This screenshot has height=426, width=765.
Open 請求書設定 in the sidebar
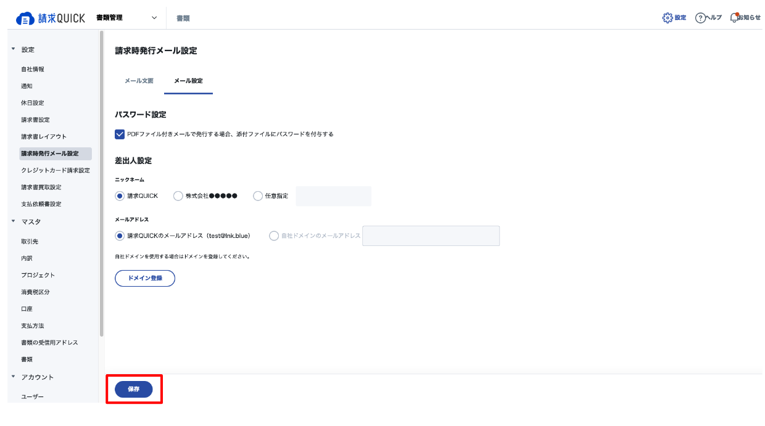[35, 120]
